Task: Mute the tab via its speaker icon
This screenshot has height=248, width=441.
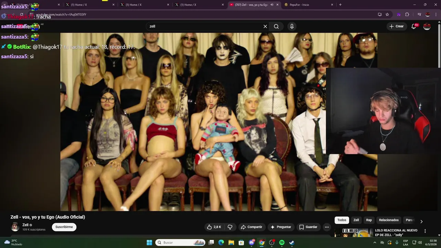Action: [272, 5]
